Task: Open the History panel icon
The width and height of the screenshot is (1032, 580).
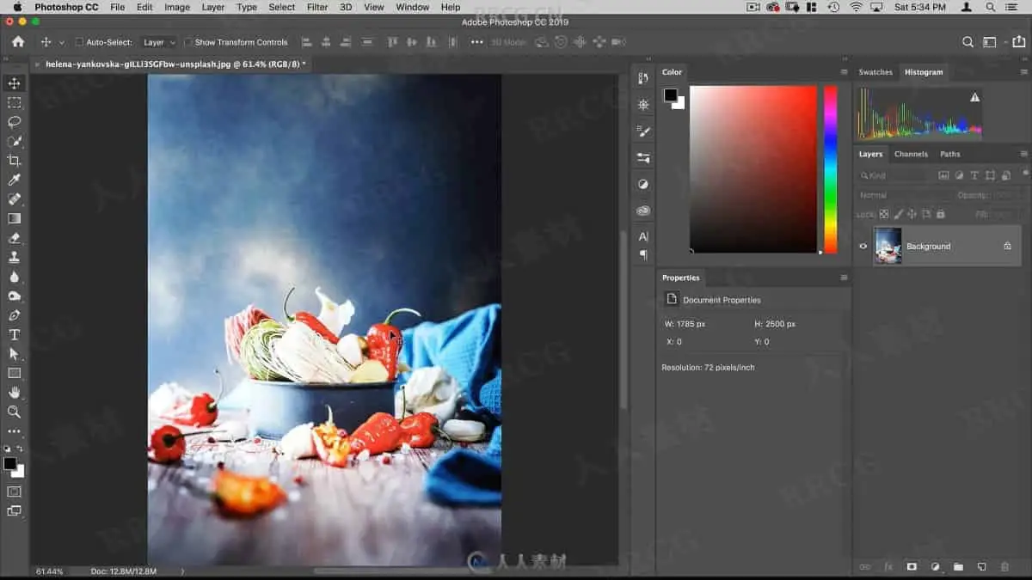Action: pos(643,78)
